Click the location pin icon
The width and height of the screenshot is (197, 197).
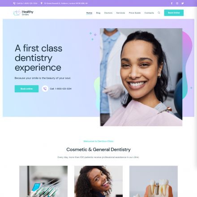point(42,3)
